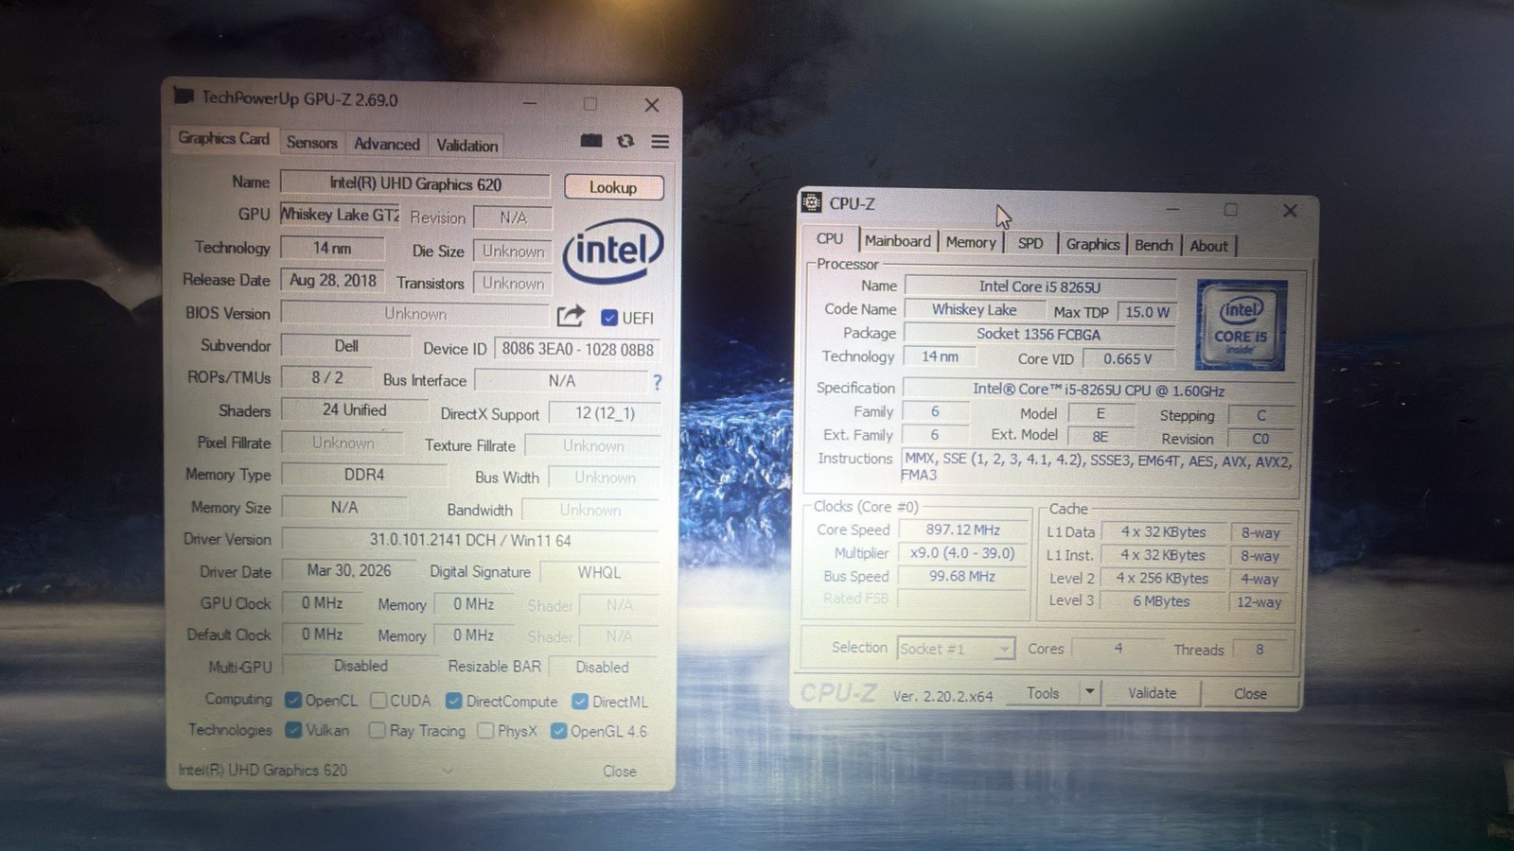Image resolution: width=1514 pixels, height=851 pixels.
Task: Click the Digital Signature value WHQL
Action: 600,573
